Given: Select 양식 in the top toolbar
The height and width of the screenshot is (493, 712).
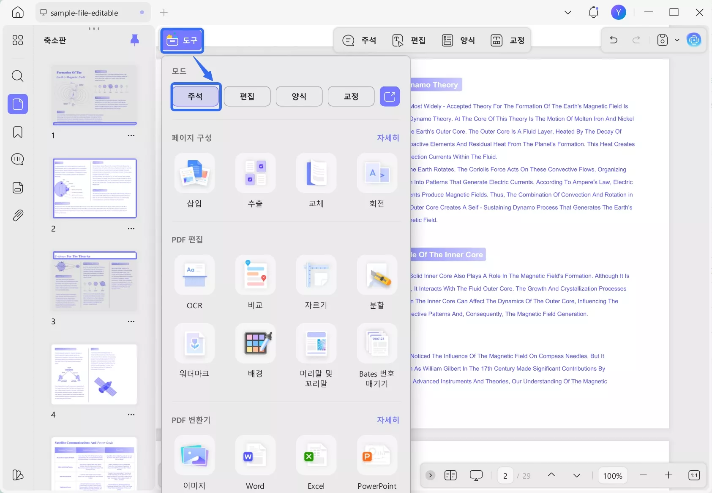Looking at the screenshot, I should point(458,40).
